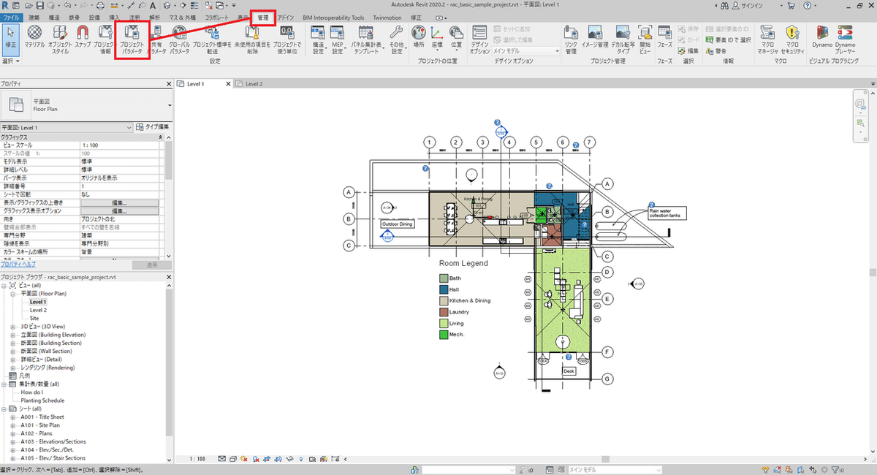Select Planting Schedule in project browser
The image size is (877, 475).
[42, 400]
